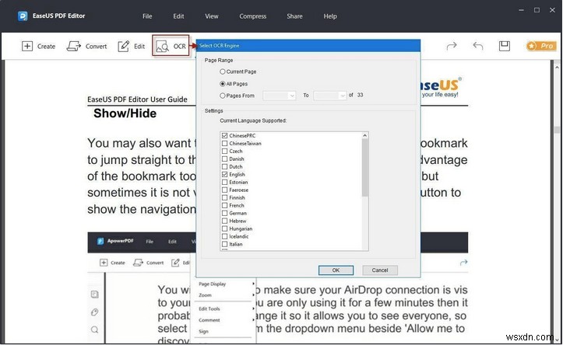
Task: Click the Create icon in embedded ApowerPDF toolbar
Action: click(x=104, y=263)
